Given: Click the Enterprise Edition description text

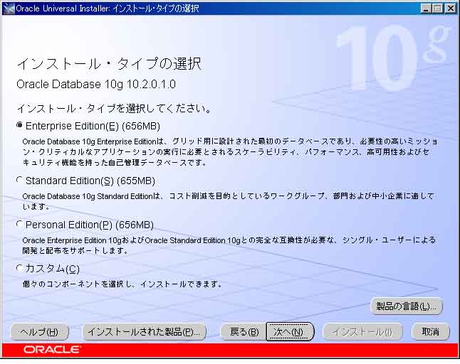Looking at the screenshot, I should [x=230, y=152].
